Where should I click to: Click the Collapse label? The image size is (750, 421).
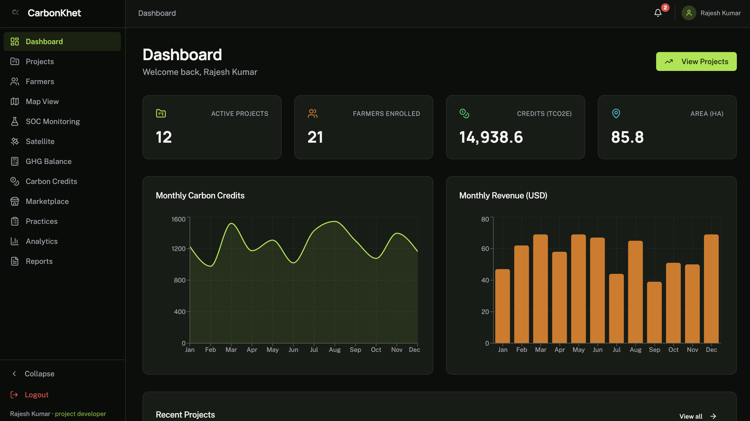click(40, 374)
